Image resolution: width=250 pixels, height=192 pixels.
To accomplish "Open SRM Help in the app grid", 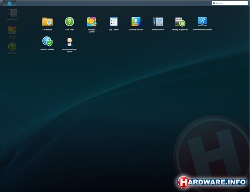I will pos(70,24).
